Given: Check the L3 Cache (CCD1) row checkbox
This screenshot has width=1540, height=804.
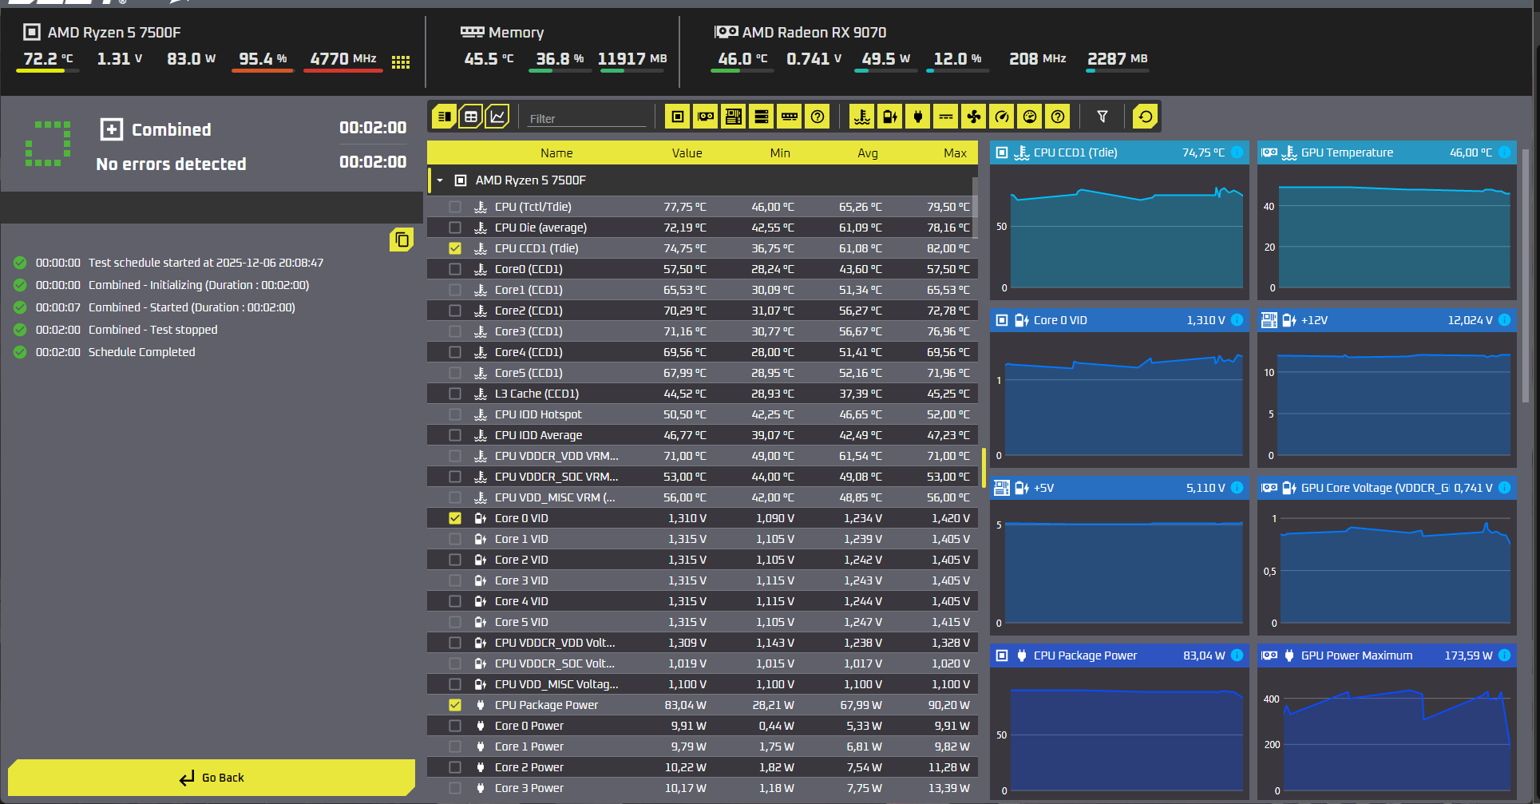Looking at the screenshot, I should click(x=455, y=394).
